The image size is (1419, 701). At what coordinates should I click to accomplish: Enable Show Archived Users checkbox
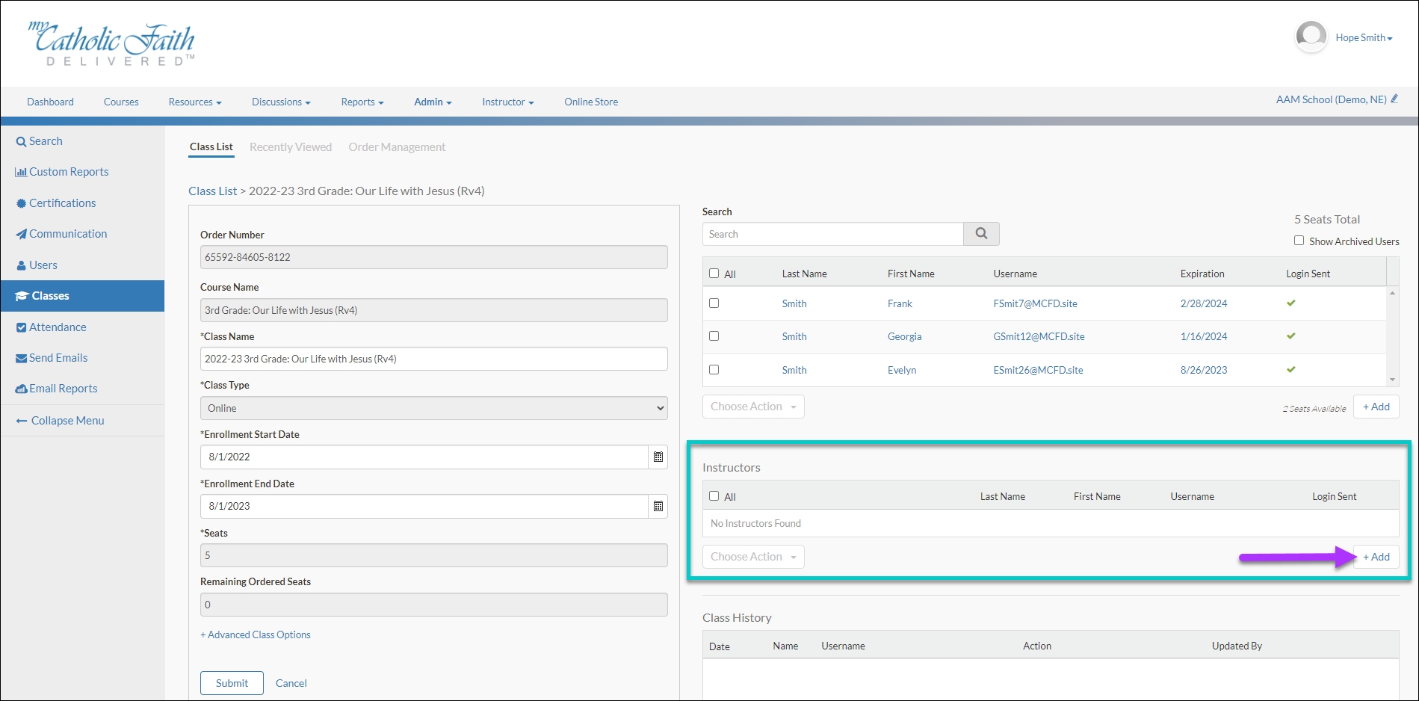click(x=1299, y=241)
